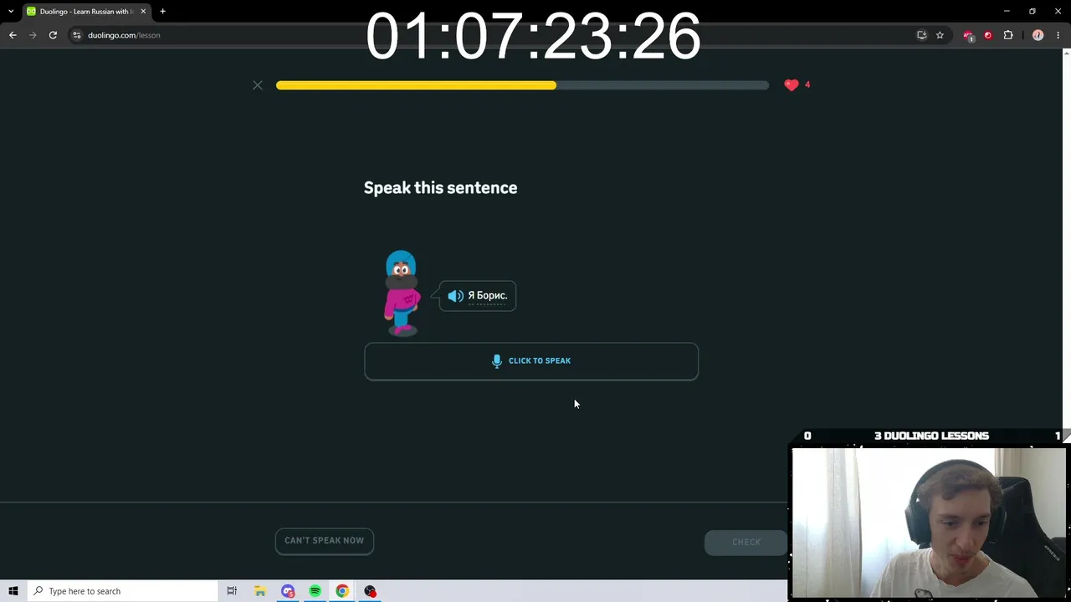The width and height of the screenshot is (1071, 602).
Task: Open the Chrome profile avatar
Action: click(1038, 35)
